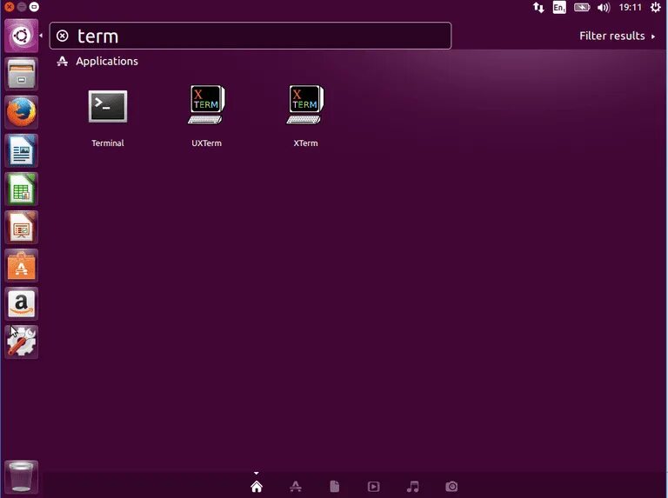Click the 'UXTerm' label text
This screenshot has height=498, width=668.
pos(207,143)
